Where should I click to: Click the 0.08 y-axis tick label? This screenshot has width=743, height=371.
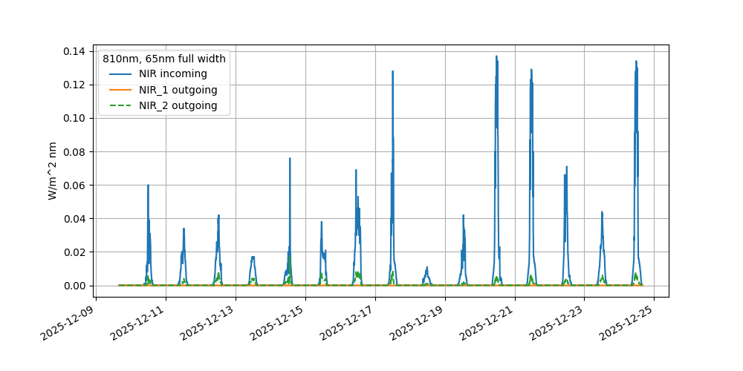click(x=77, y=151)
